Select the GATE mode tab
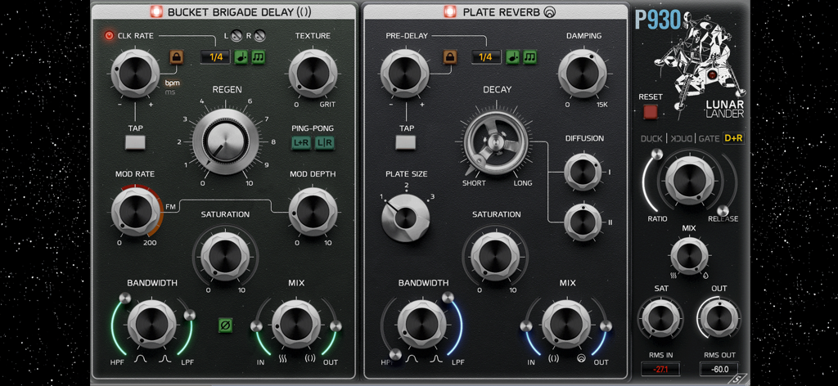 709,139
